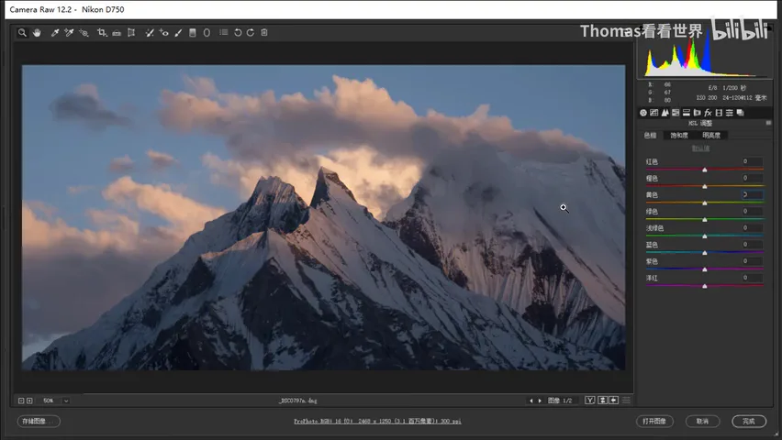
Task: Switch to the 色相 (Hue) tab
Action: [650, 135]
